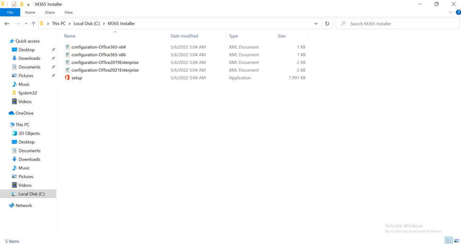The width and height of the screenshot is (461, 244).
Task: Open Desktop under Quick access
Action: click(26, 50)
